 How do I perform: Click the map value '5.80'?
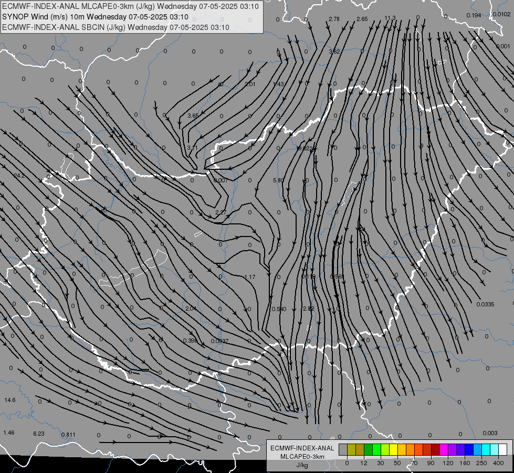tap(278, 181)
